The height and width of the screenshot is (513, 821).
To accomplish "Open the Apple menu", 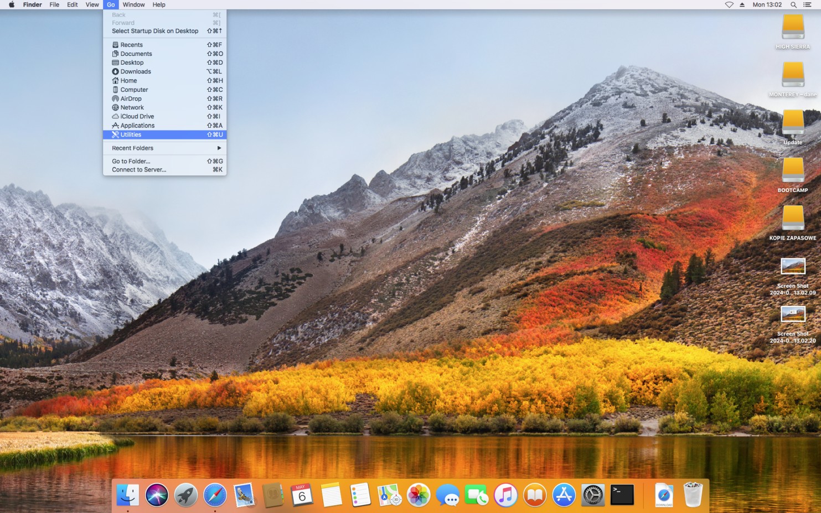I will click(12, 4).
